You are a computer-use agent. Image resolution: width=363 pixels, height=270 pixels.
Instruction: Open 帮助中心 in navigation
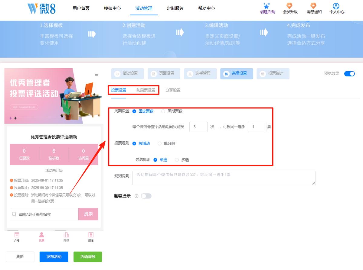click(x=207, y=8)
